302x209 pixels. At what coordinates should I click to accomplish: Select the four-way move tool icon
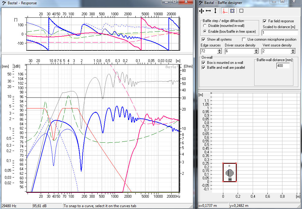(201, 11)
